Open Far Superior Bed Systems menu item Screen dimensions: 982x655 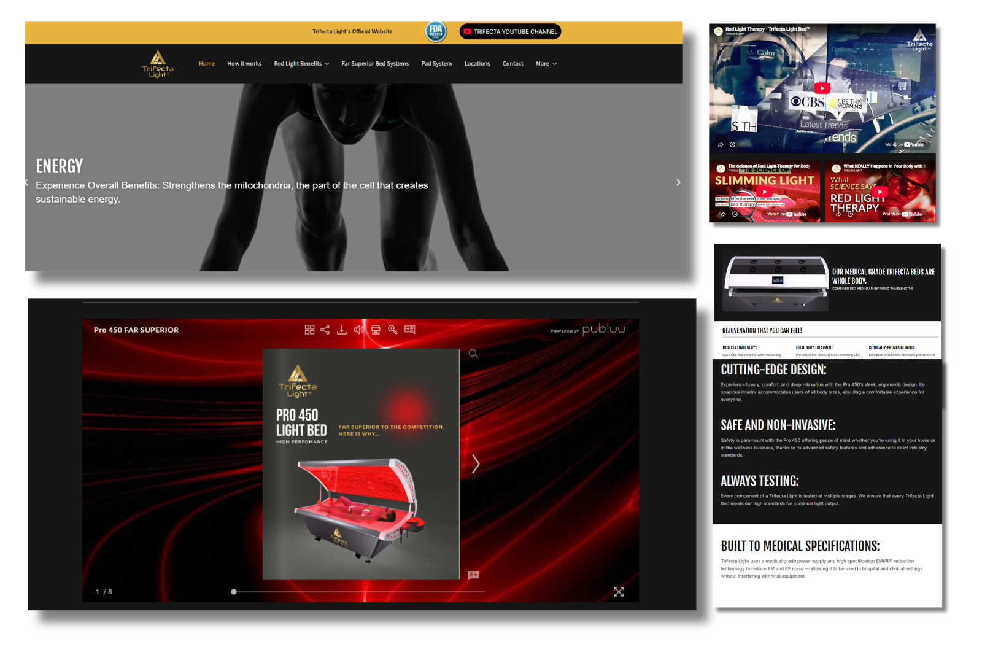(375, 64)
